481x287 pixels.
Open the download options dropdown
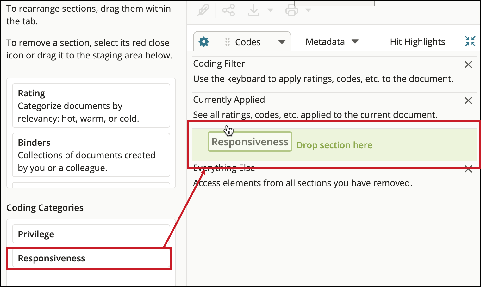269,10
